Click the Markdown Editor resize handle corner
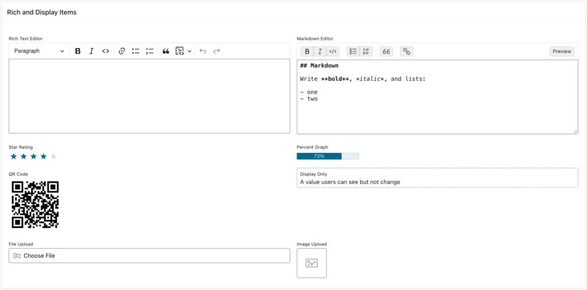587x290 pixels. pyautogui.click(x=576, y=131)
